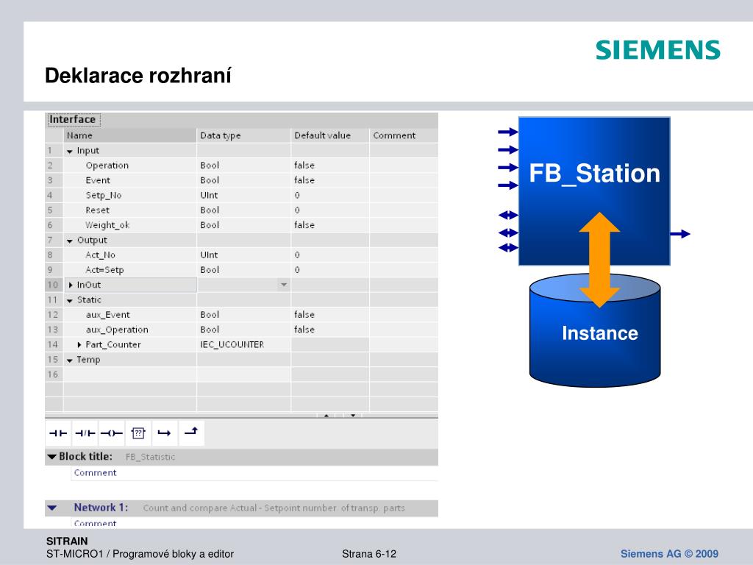
Task: Click the output arrow of FB_Station
Action: pyautogui.click(x=680, y=234)
